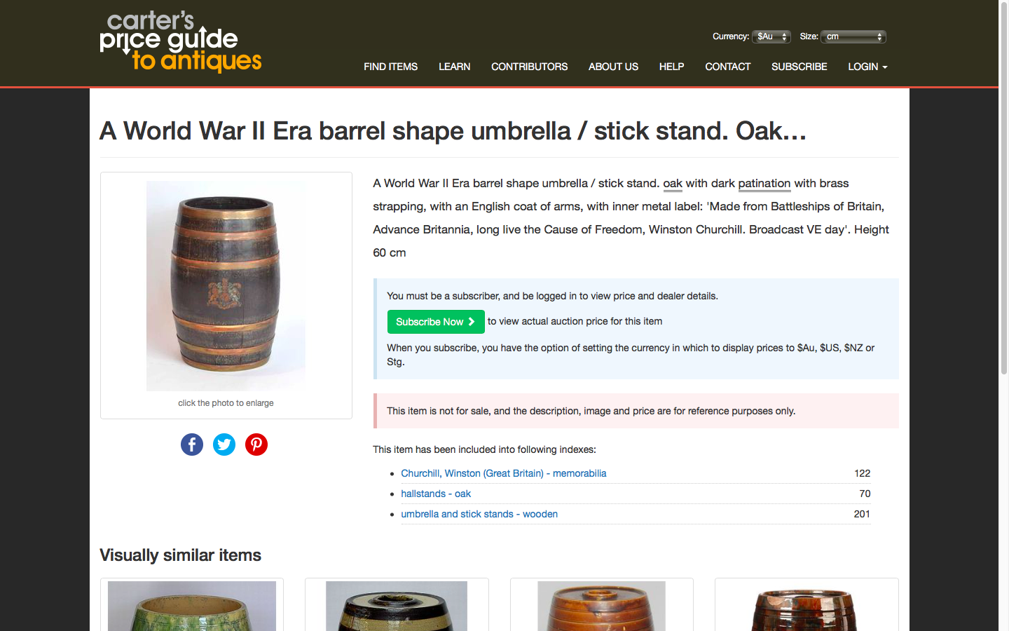The image size is (1009, 631).
Task: Click the 'oak' glossary term in description
Action: click(x=673, y=184)
